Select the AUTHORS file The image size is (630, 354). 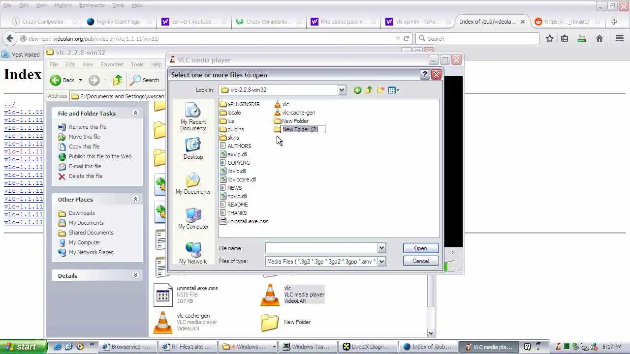pyautogui.click(x=235, y=146)
